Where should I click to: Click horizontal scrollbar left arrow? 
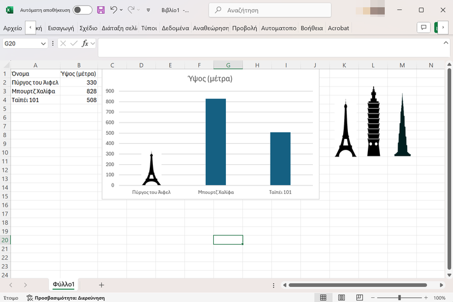[x=284, y=285]
